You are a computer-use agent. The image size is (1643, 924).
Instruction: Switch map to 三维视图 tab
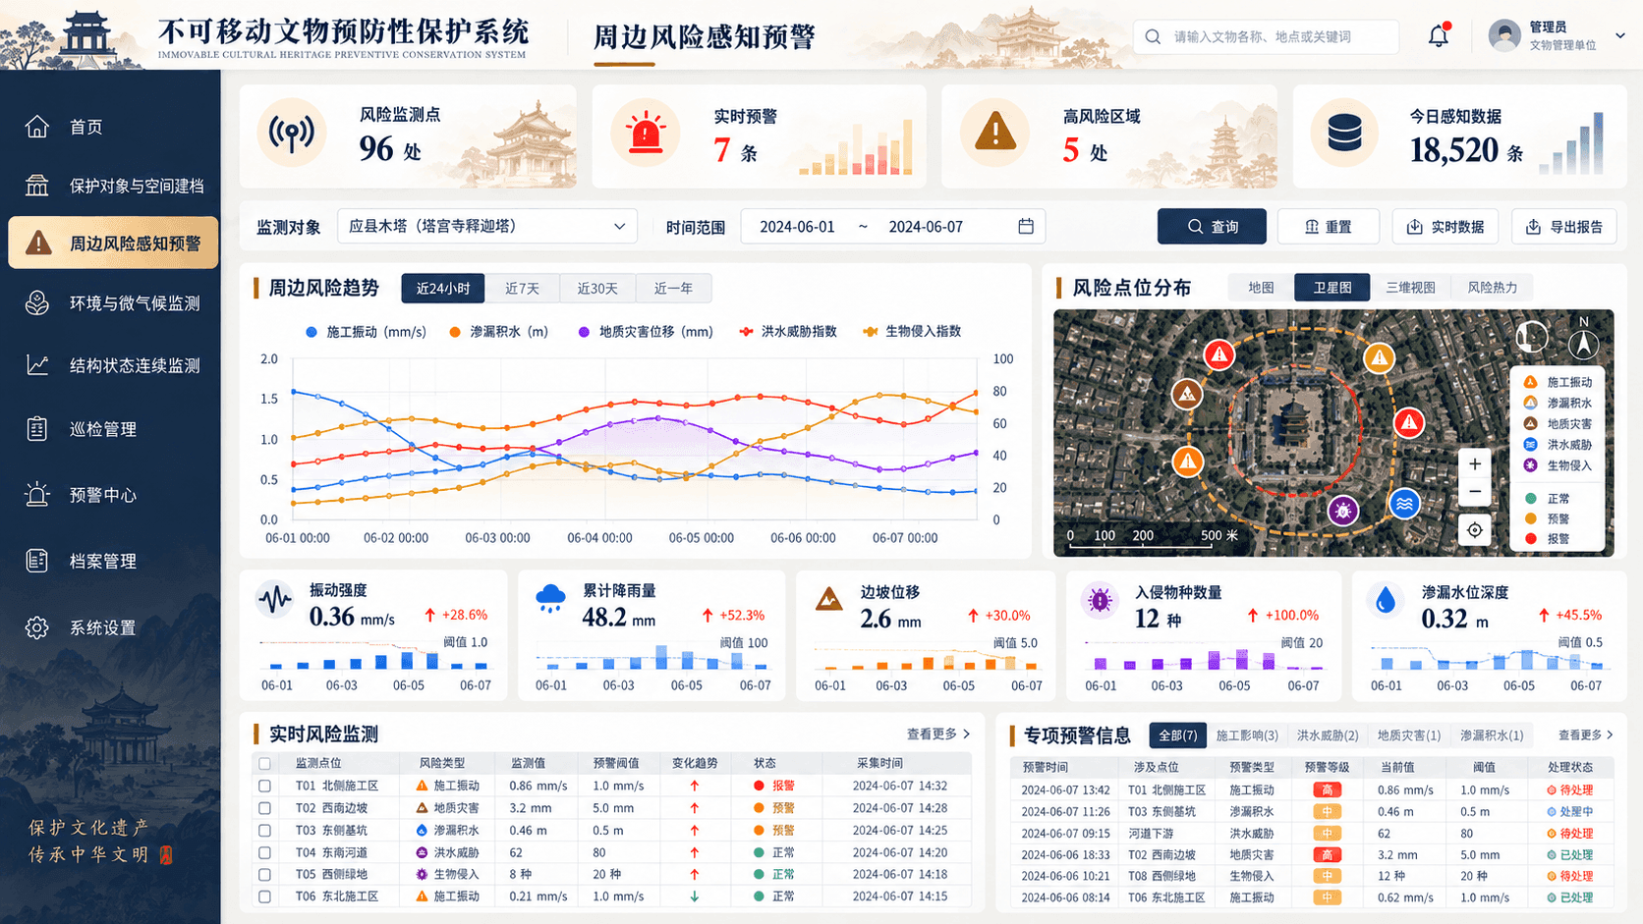(1410, 287)
